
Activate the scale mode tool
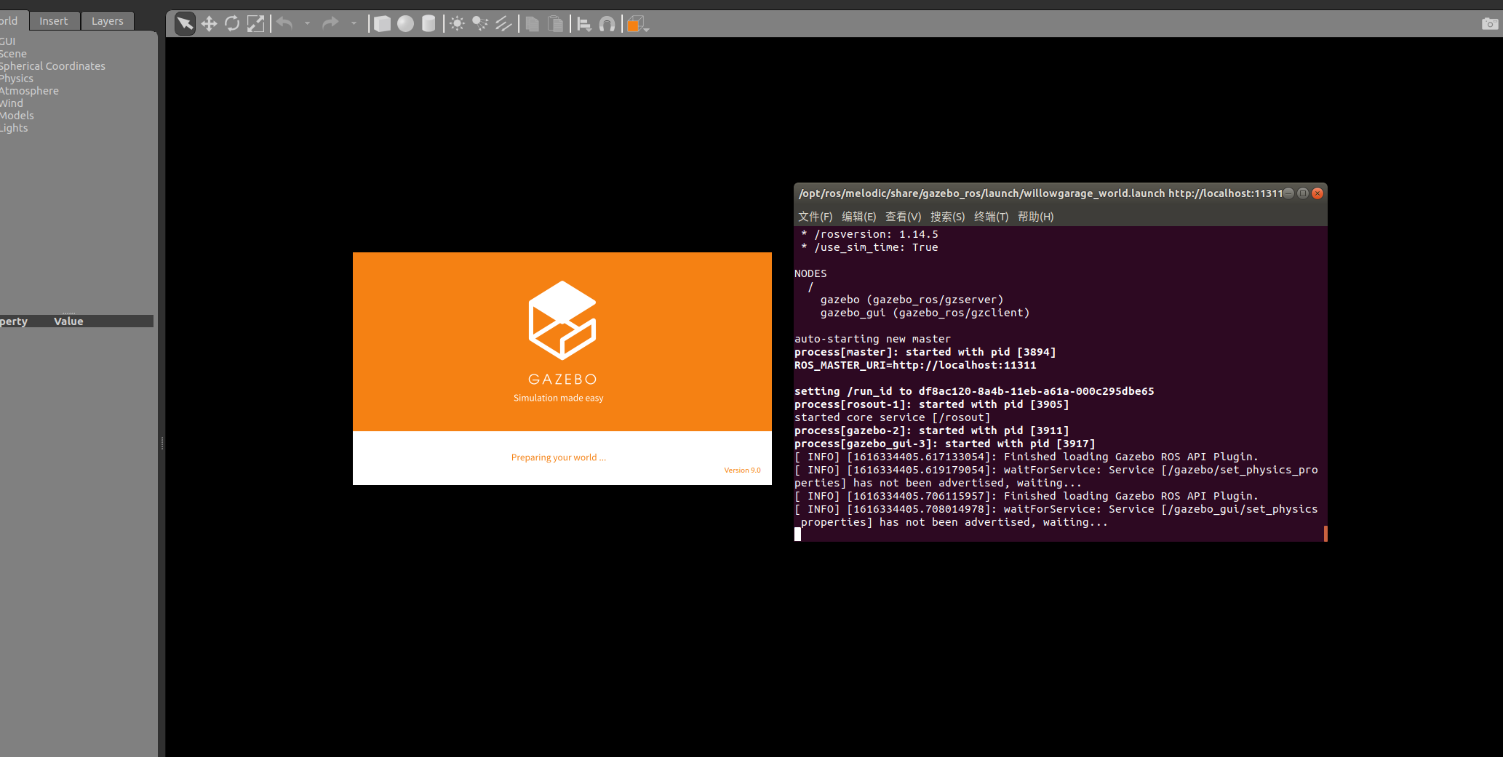click(x=255, y=24)
